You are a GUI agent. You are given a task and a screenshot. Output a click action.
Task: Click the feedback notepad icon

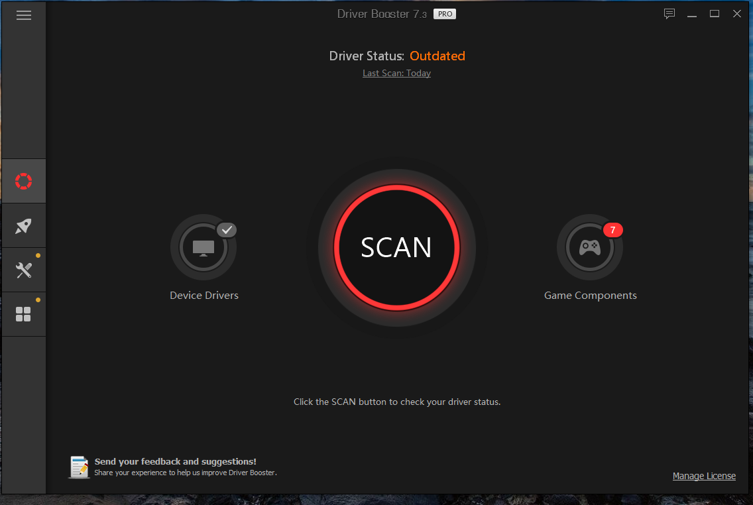click(80, 467)
